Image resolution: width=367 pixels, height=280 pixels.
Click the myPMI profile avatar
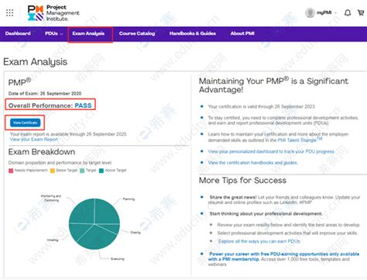coord(310,12)
